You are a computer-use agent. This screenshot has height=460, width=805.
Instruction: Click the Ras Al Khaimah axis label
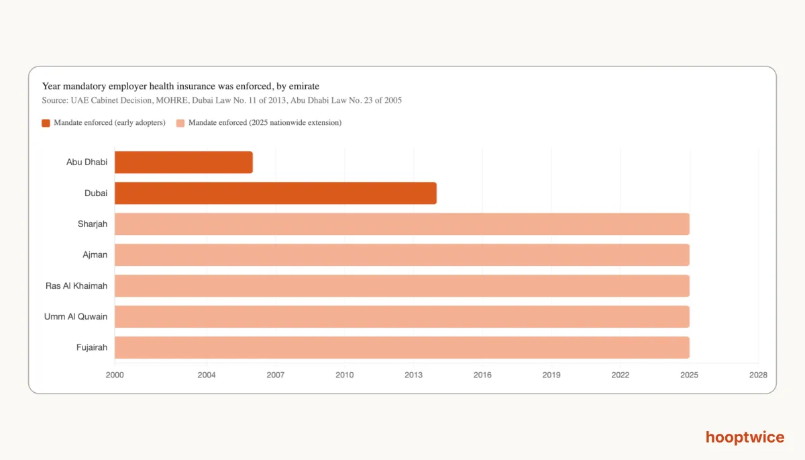pos(76,286)
